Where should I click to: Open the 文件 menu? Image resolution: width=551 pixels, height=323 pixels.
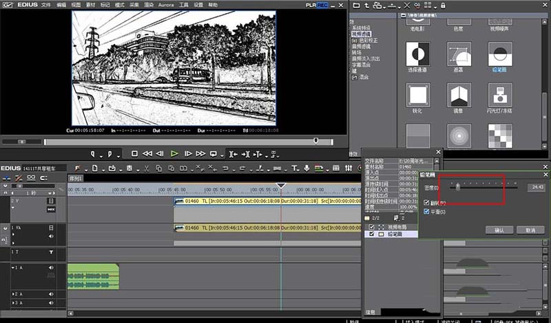45,5
